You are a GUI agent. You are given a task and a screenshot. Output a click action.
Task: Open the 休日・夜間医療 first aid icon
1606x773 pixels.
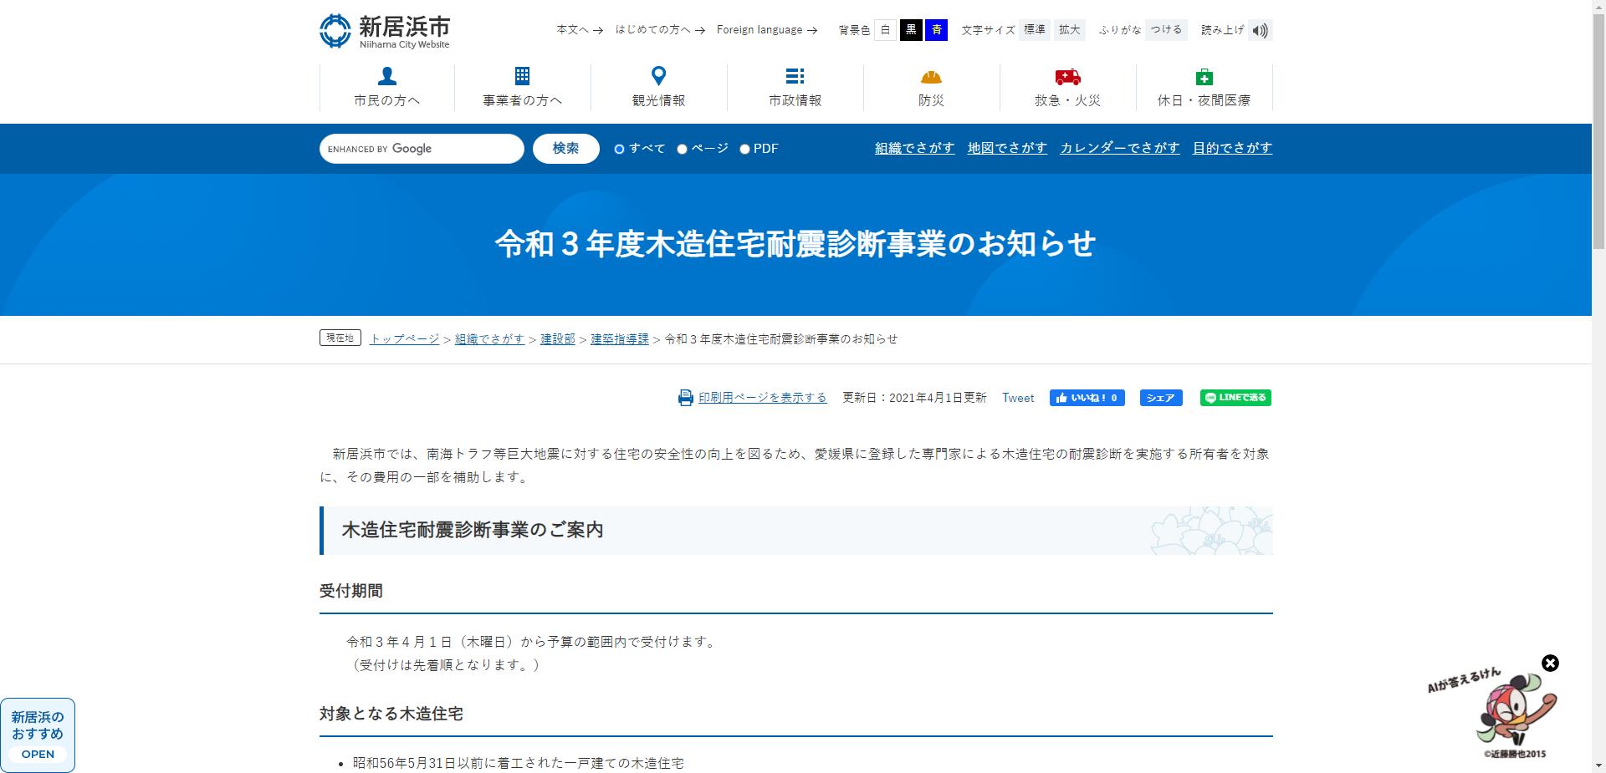1204,77
